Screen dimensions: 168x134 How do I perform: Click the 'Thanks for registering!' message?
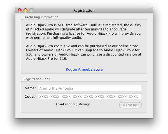point(73,104)
